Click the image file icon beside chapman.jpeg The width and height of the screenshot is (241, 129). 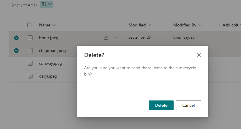[30, 51]
